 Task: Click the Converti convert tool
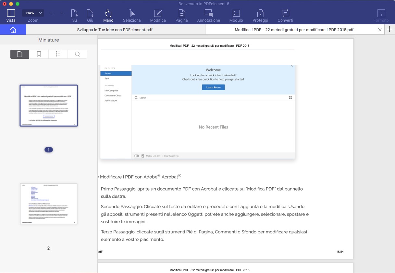[x=285, y=15]
